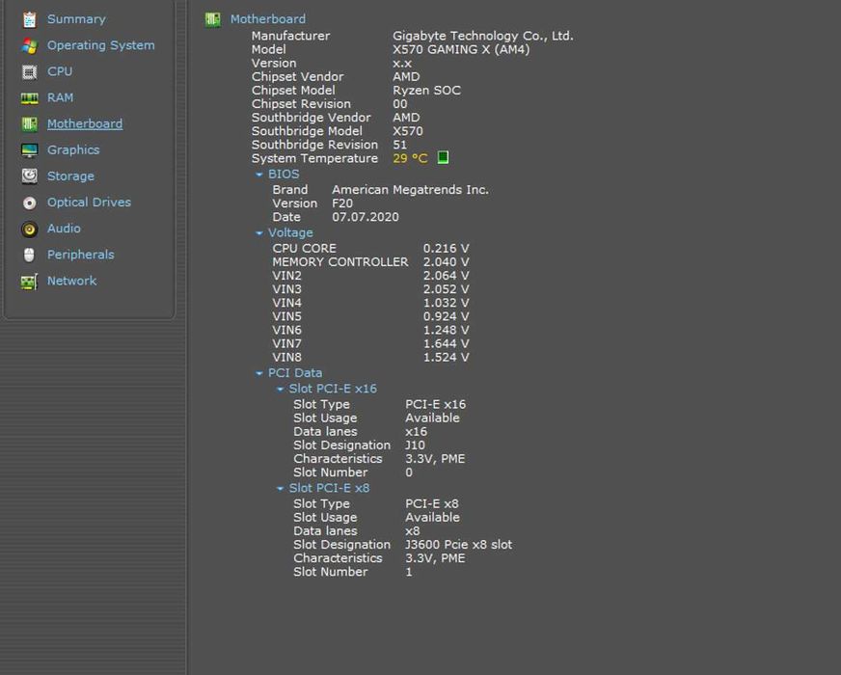Collapse the PCI Data section arrow
The image size is (841, 675).
point(259,373)
